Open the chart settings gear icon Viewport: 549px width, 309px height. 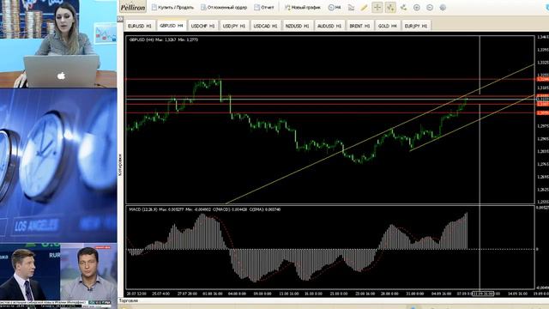tap(443, 7)
